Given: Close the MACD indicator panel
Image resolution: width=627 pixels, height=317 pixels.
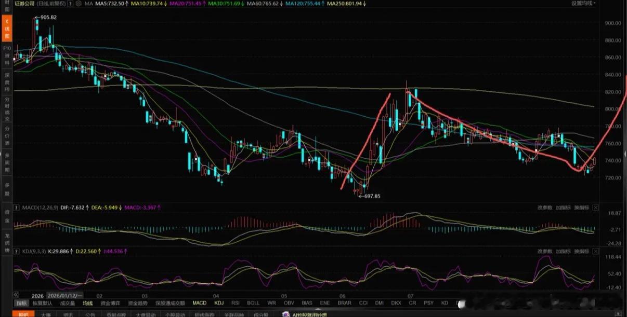Looking at the screenshot, I should coord(595,208).
